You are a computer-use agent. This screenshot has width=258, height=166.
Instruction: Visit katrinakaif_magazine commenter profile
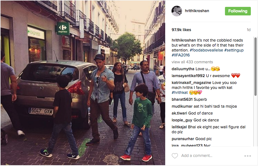(x=191, y=83)
